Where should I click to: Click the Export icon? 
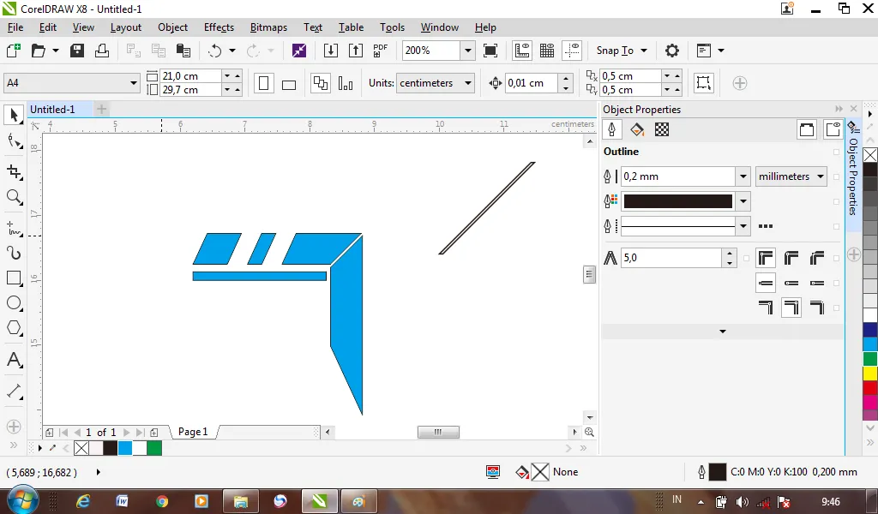click(x=356, y=51)
